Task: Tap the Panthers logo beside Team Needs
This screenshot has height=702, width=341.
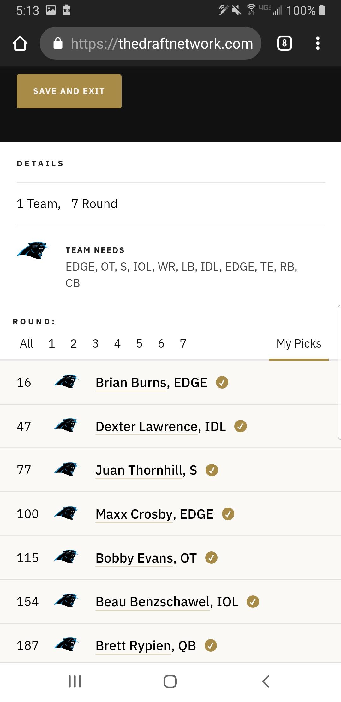Action: [x=33, y=250]
